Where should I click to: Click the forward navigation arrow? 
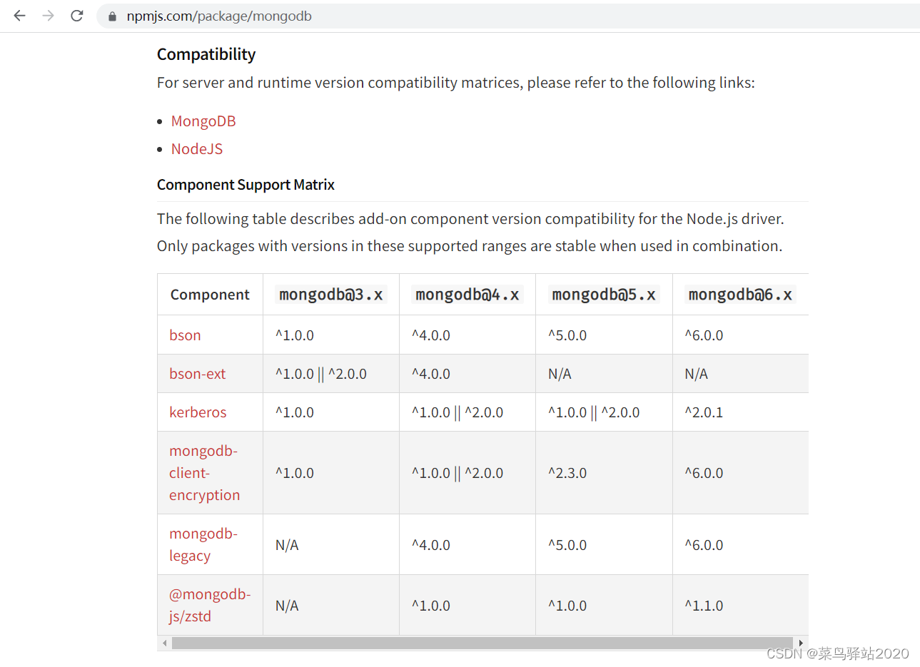[x=47, y=15]
